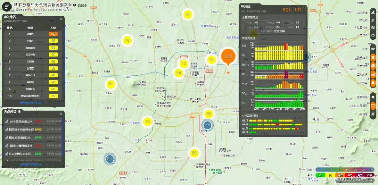Click the location pin beside 合肥市
The image size is (378, 185).
click(x=75, y=5)
